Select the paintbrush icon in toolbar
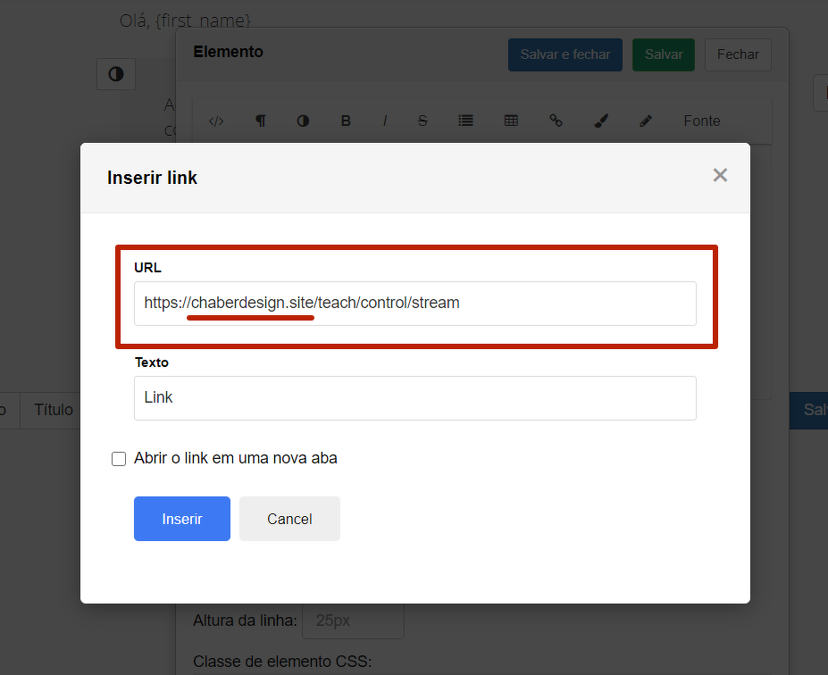 tap(601, 121)
